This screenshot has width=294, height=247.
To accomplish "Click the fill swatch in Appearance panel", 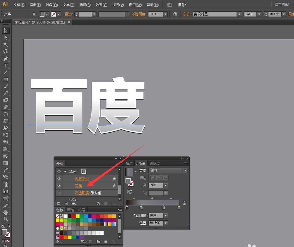I will [84, 171].
